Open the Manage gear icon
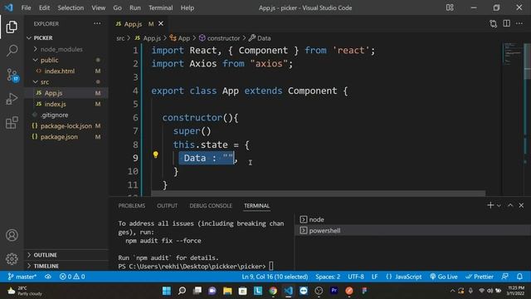 pyautogui.click(x=12, y=258)
